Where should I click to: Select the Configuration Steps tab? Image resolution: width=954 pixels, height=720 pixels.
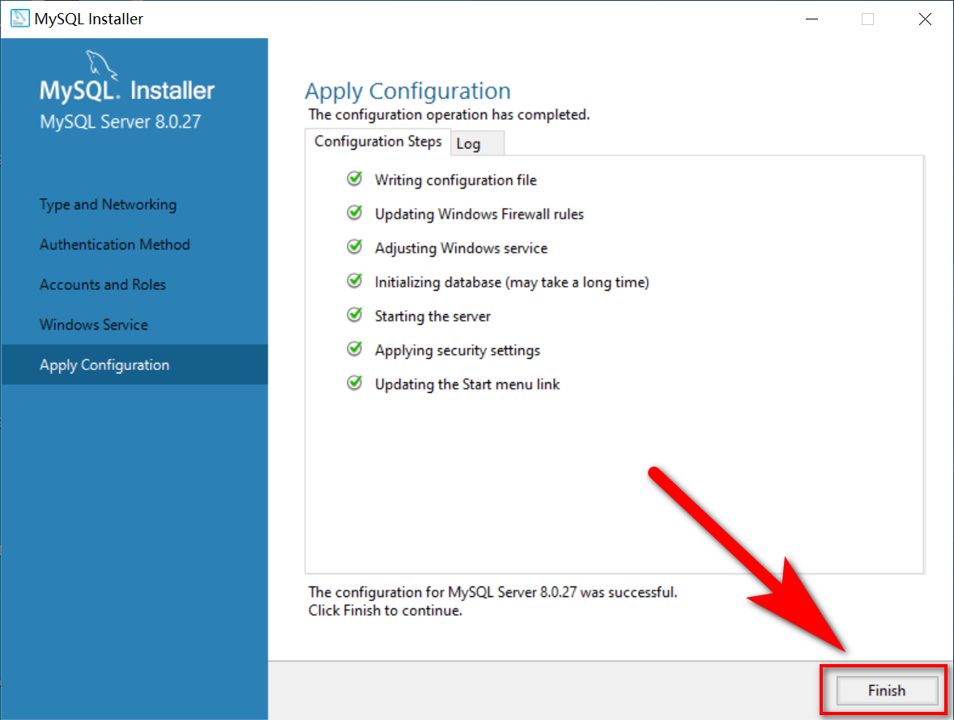click(378, 142)
